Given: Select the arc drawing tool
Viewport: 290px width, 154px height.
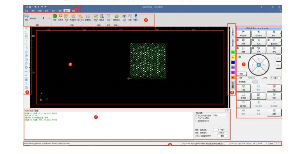Looking at the screenshot, I should pyautogui.click(x=26, y=48).
